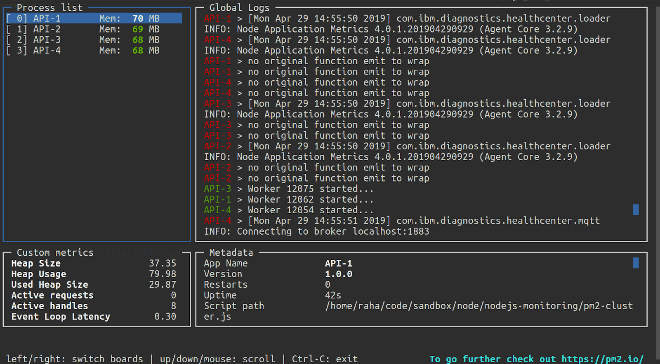Click log line 'Worker 12062 started...'
This screenshot has width=660, height=364.
click(289, 200)
